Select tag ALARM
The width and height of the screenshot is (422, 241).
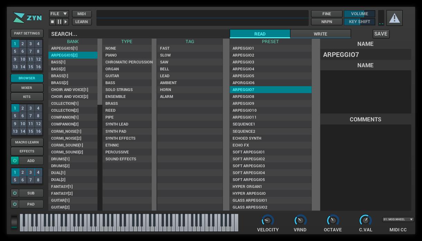(x=190, y=97)
